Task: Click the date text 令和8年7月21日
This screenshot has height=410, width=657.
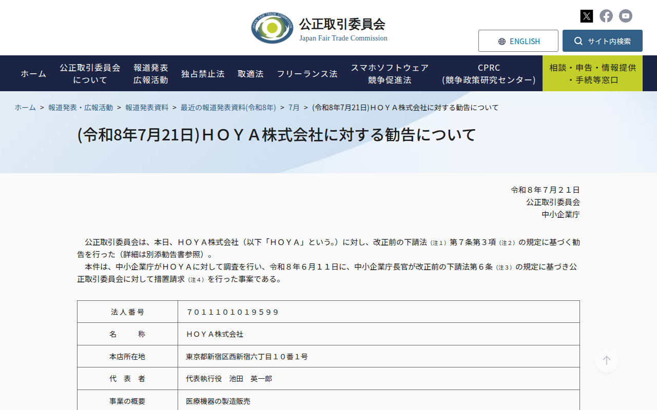Action: (x=545, y=190)
